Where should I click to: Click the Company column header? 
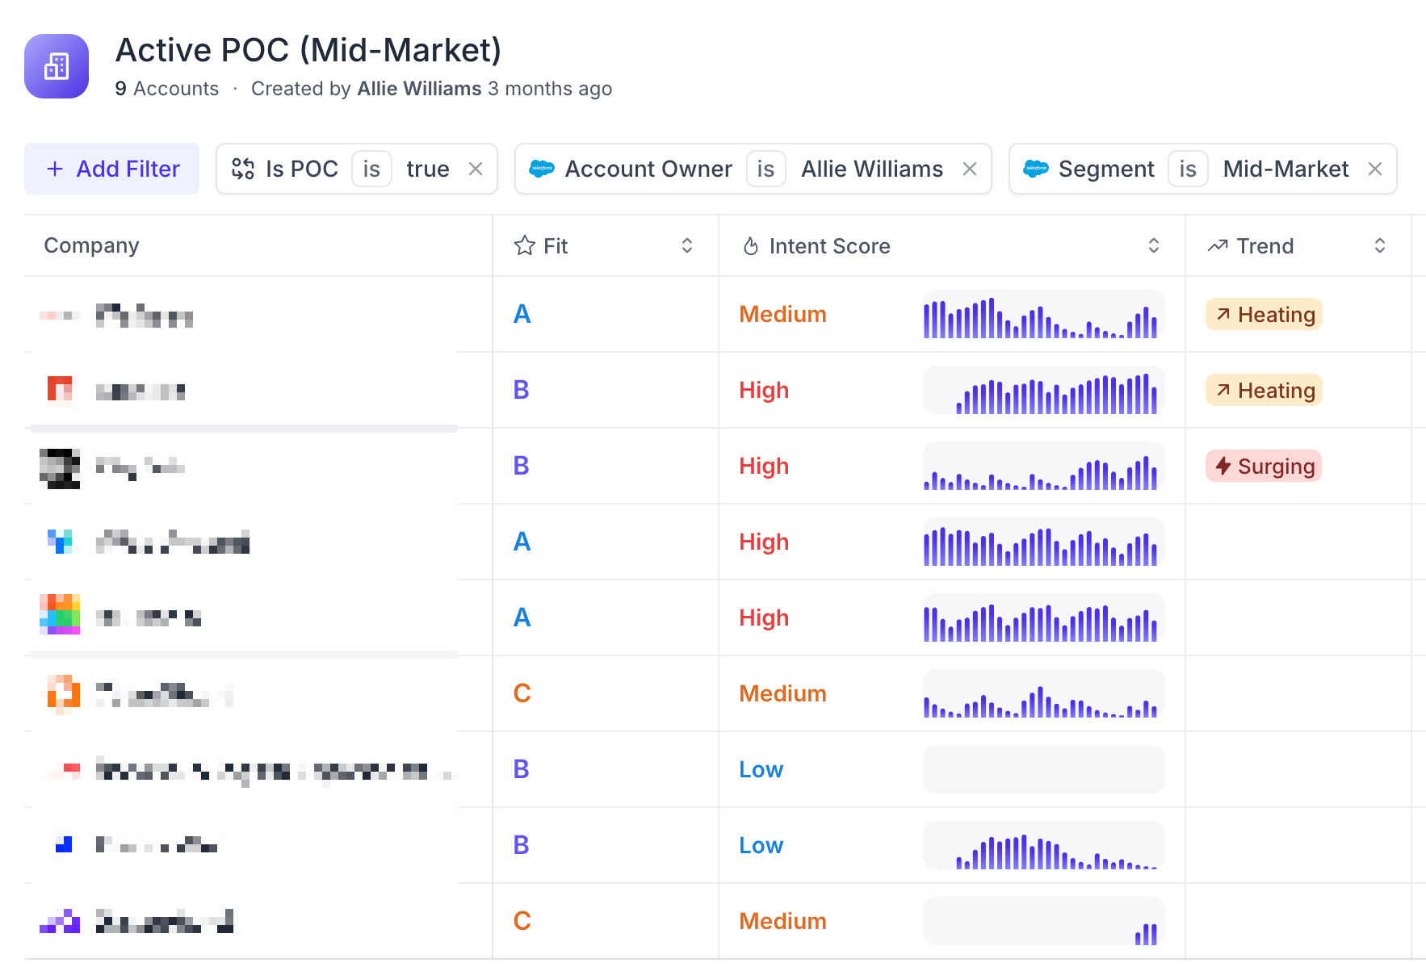coord(92,245)
